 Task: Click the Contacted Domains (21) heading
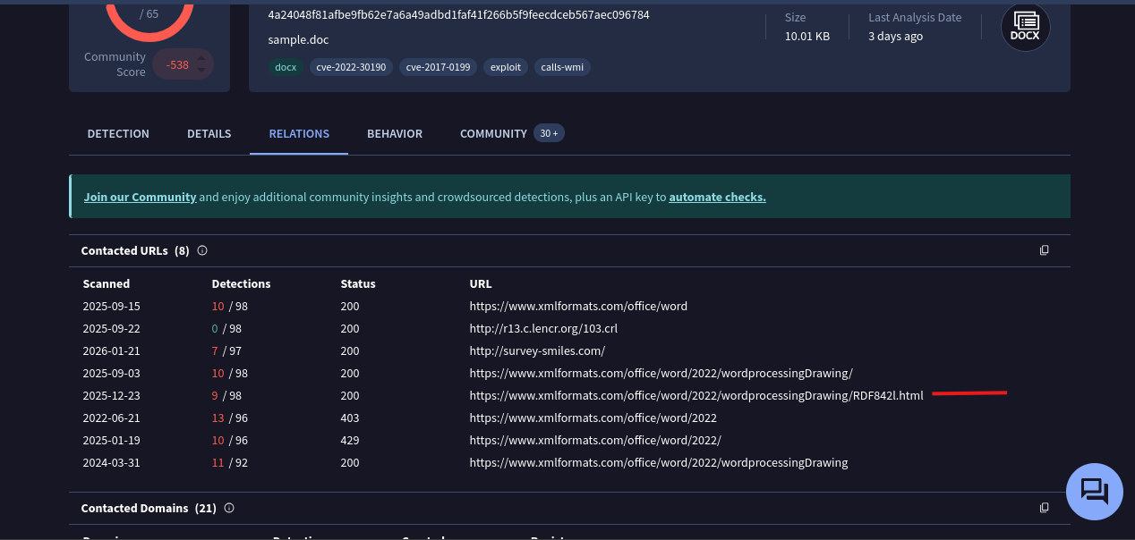pyautogui.click(x=149, y=508)
